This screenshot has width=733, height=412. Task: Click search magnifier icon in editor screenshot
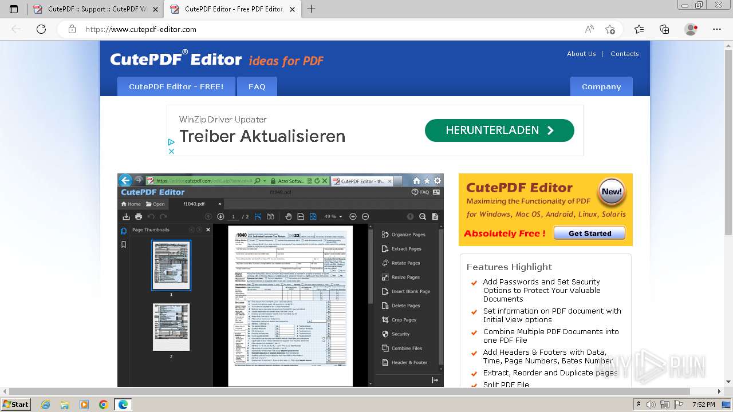click(x=423, y=216)
